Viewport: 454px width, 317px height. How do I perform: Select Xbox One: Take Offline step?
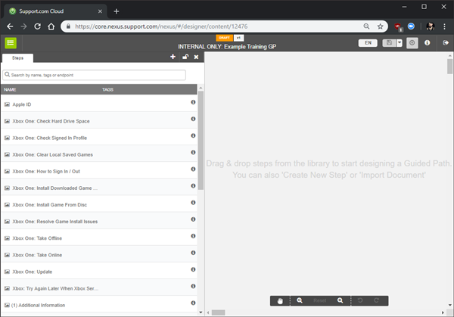(x=99, y=238)
